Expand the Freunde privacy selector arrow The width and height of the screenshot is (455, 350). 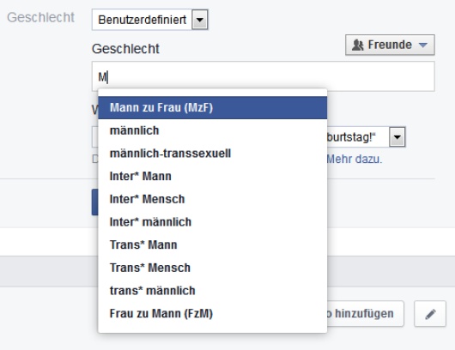click(423, 45)
